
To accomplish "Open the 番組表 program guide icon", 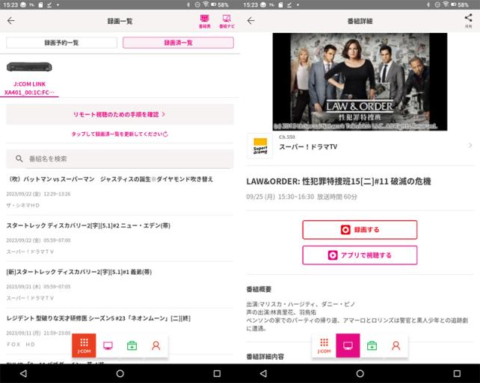I will [205, 22].
